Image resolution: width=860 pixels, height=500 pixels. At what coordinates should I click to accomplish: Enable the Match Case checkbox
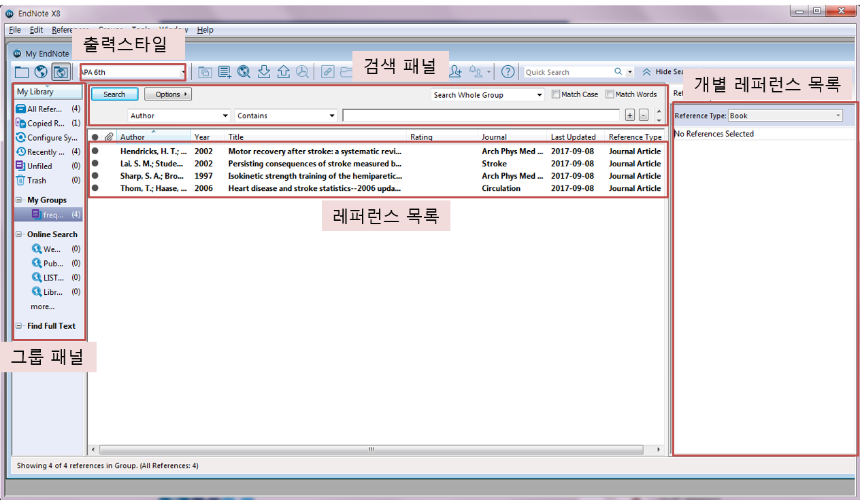click(556, 94)
